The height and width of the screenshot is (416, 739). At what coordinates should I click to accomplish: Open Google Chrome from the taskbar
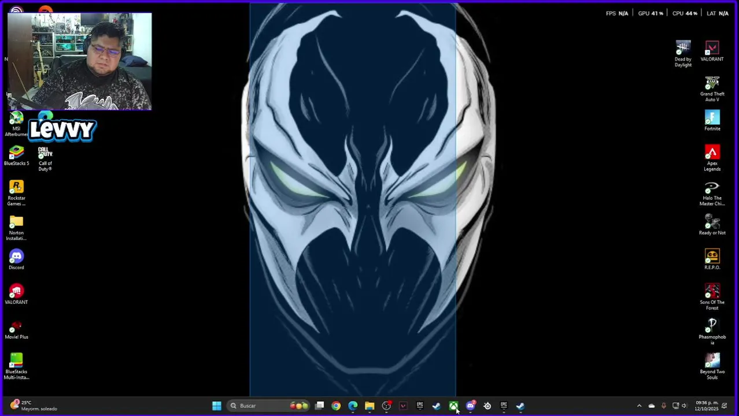pos(336,406)
